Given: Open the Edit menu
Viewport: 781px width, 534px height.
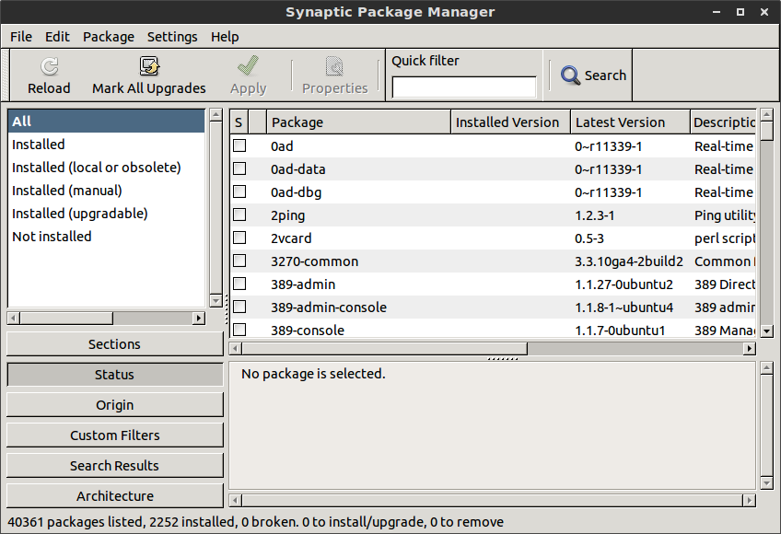Looking at the screenshot, I should click(x=57, y=37).
